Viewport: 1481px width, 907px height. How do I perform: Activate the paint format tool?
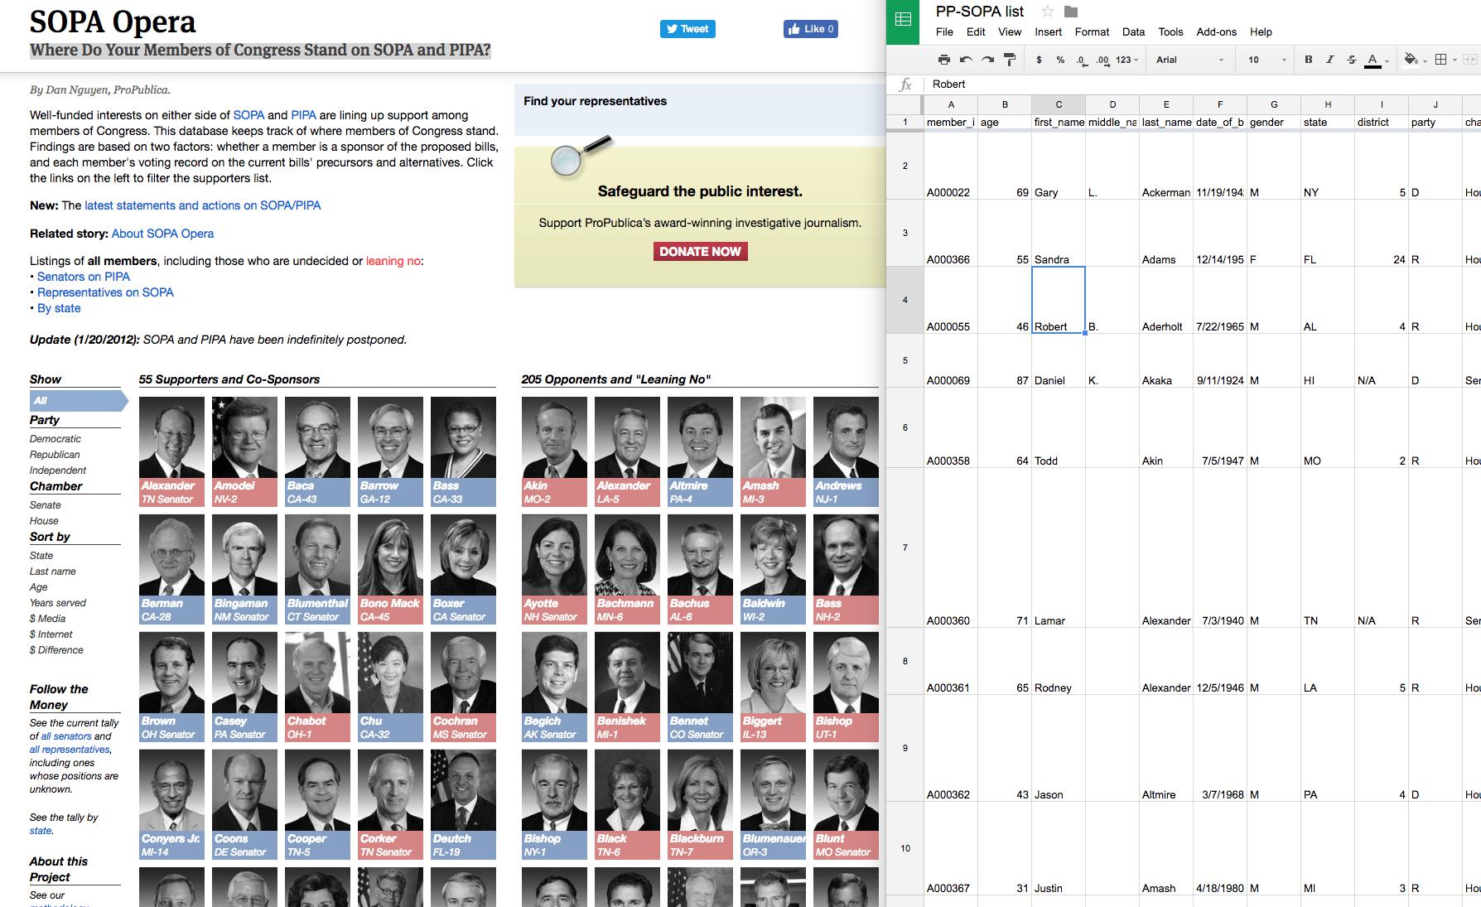pyautogui.click(x=1009, y=60)
